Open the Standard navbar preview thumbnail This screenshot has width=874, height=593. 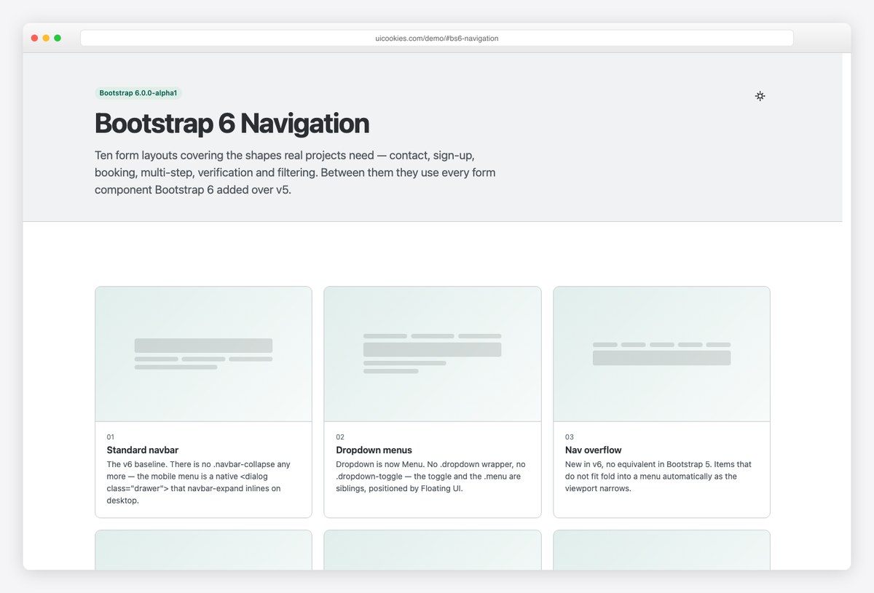tap(203, 354)
